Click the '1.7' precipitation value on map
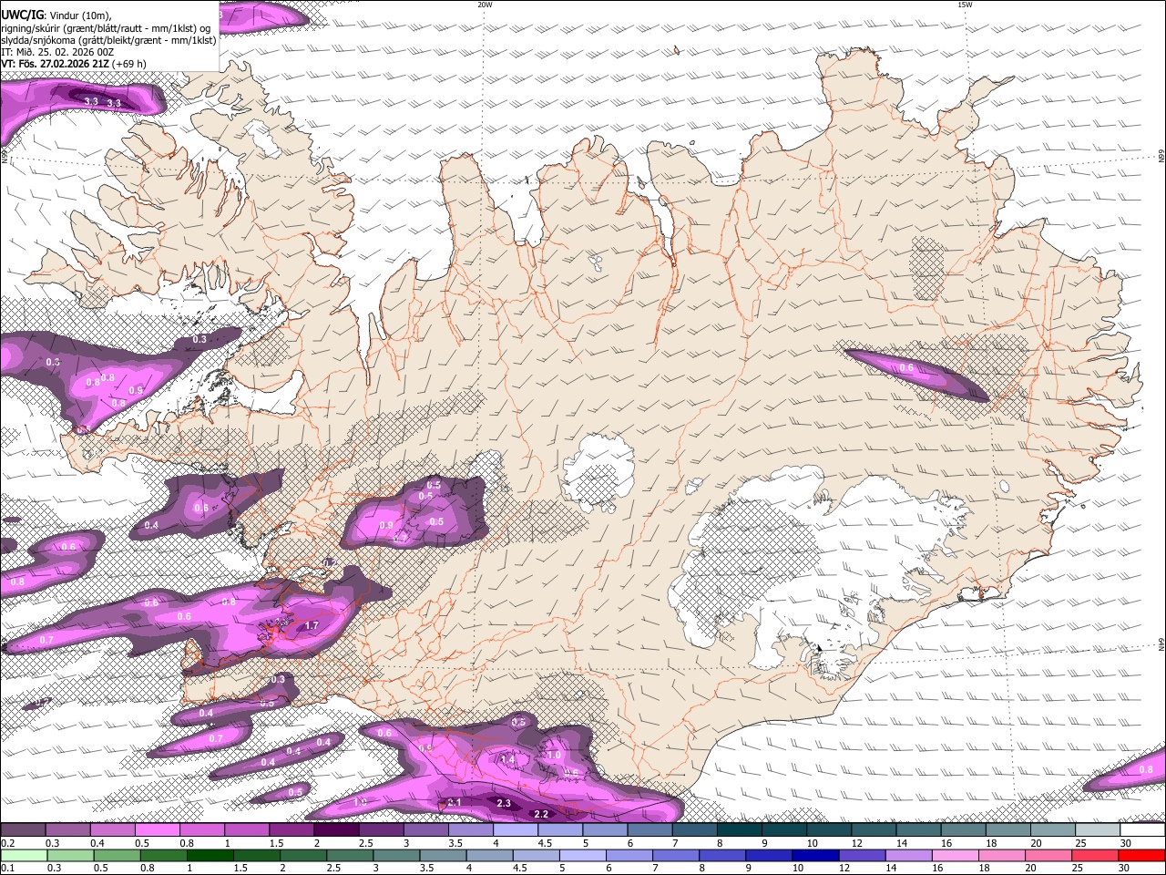This screenshot has width=1166, height=875. tap(311, 626)
